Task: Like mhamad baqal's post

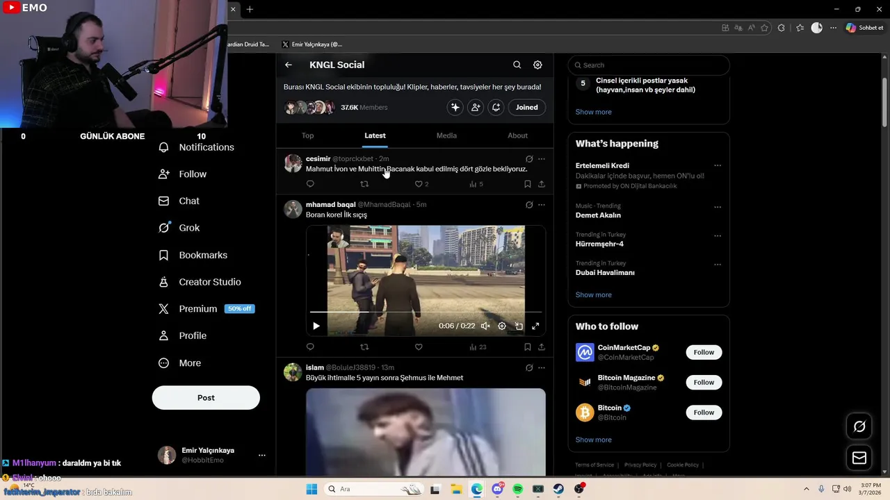Action: [x=419, y=347]
